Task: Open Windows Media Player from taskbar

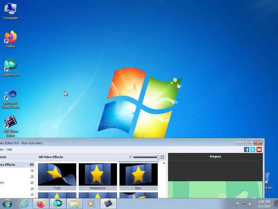Action: (x=91, y=204)
